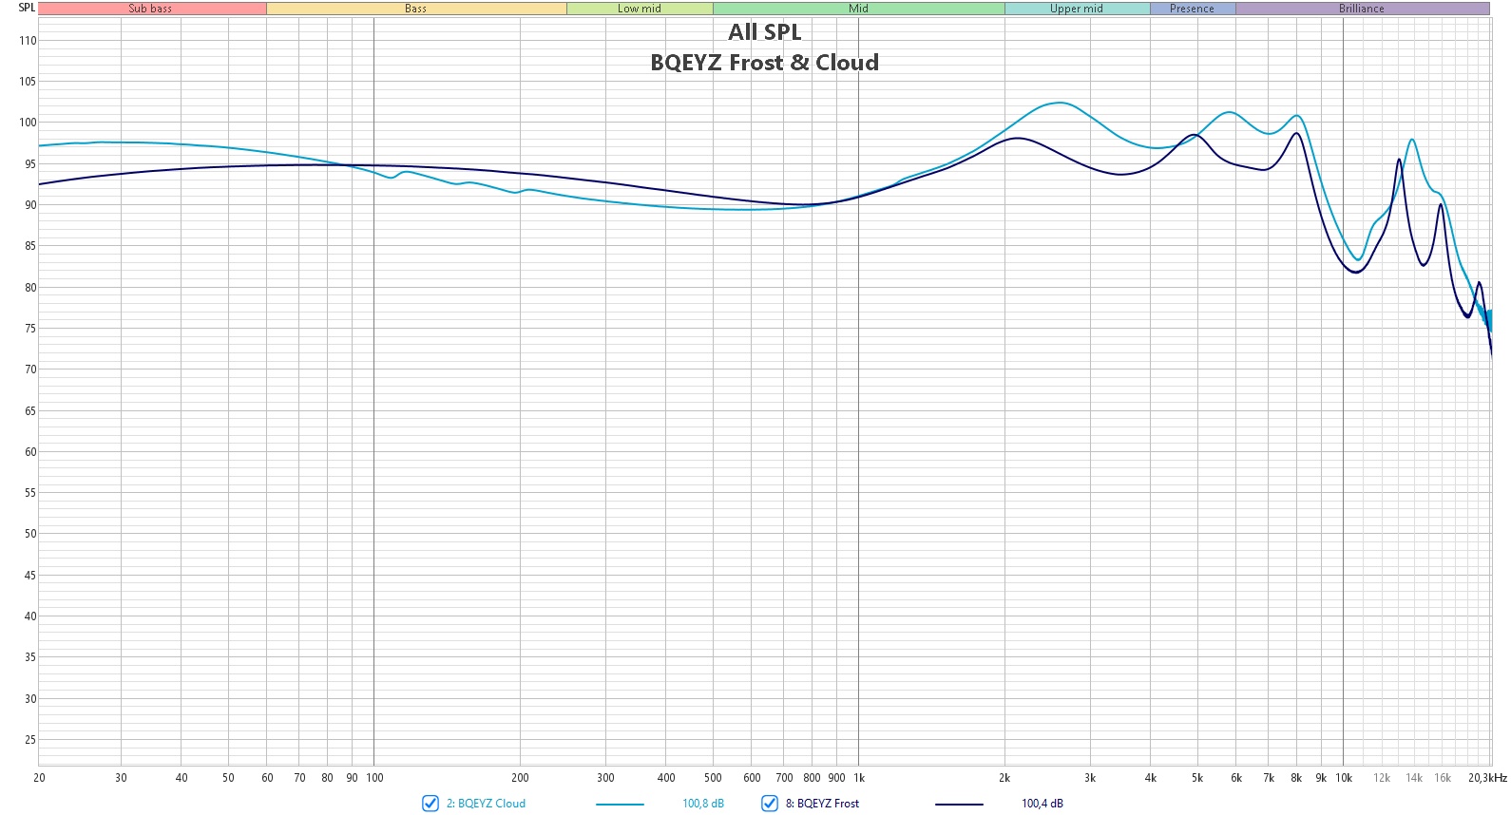Click the 300 Hz frequency axis label
This screenshot has width=1511, height=815.
click(x=605, y=778)
